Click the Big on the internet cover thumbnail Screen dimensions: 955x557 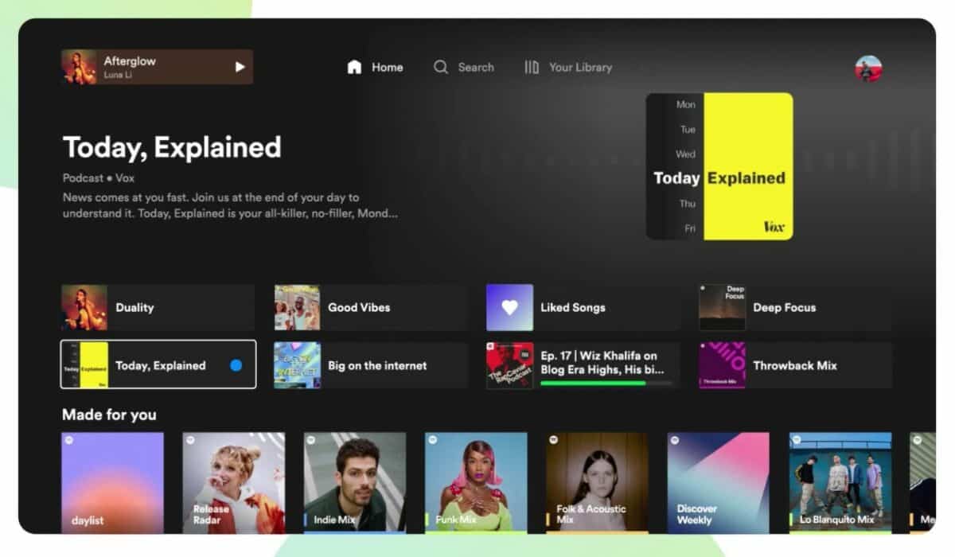point(297,365)
